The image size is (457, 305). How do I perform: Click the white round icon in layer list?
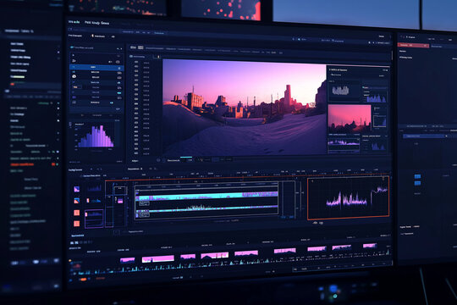(74, 76)
